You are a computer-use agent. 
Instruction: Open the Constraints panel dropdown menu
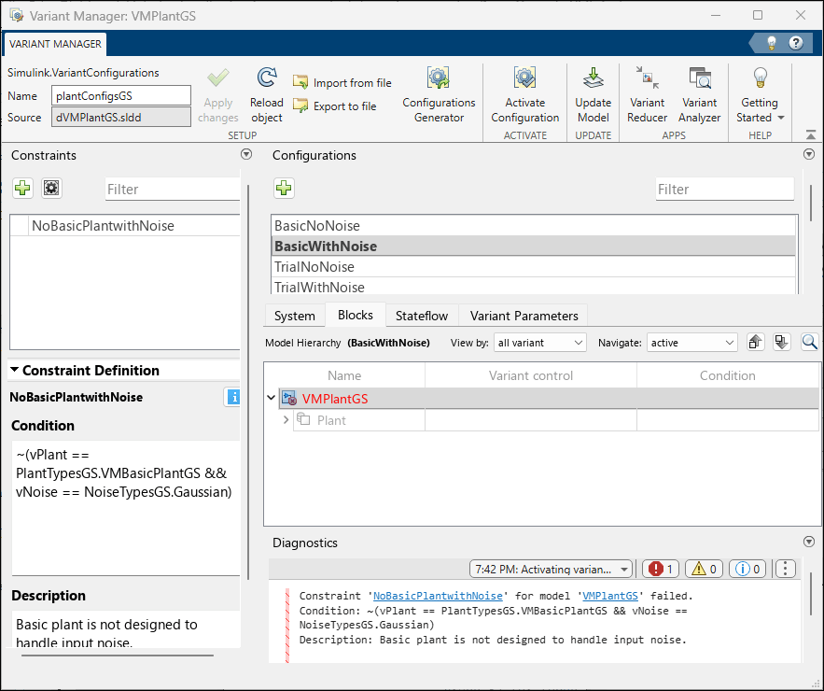click(x=246, y=155)
